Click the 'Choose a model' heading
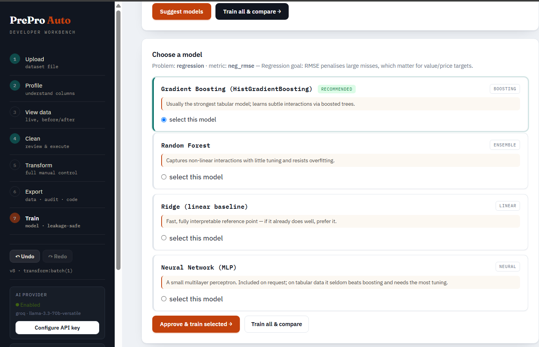 point(177,55)
